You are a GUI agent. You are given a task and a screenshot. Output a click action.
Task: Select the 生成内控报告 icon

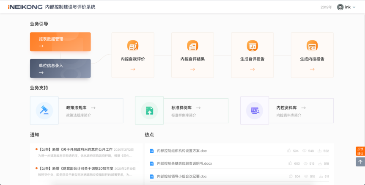point(312,46)
